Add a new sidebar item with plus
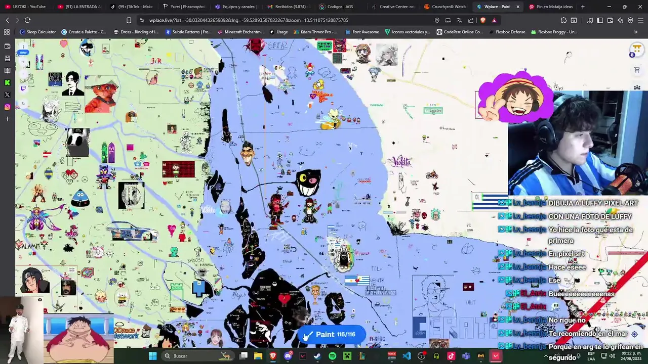 (x=7, y=119)
